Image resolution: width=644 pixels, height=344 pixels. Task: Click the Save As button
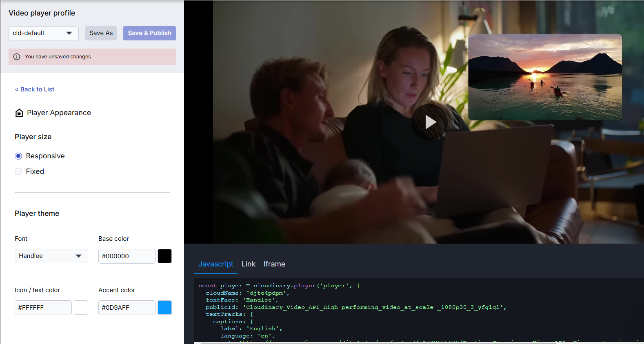coord(101,33)
